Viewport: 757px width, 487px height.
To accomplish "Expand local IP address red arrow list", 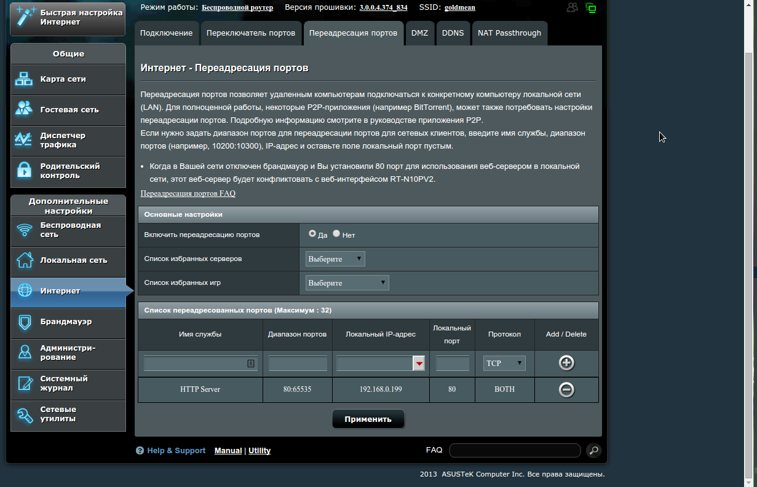I will coord(419,364).
